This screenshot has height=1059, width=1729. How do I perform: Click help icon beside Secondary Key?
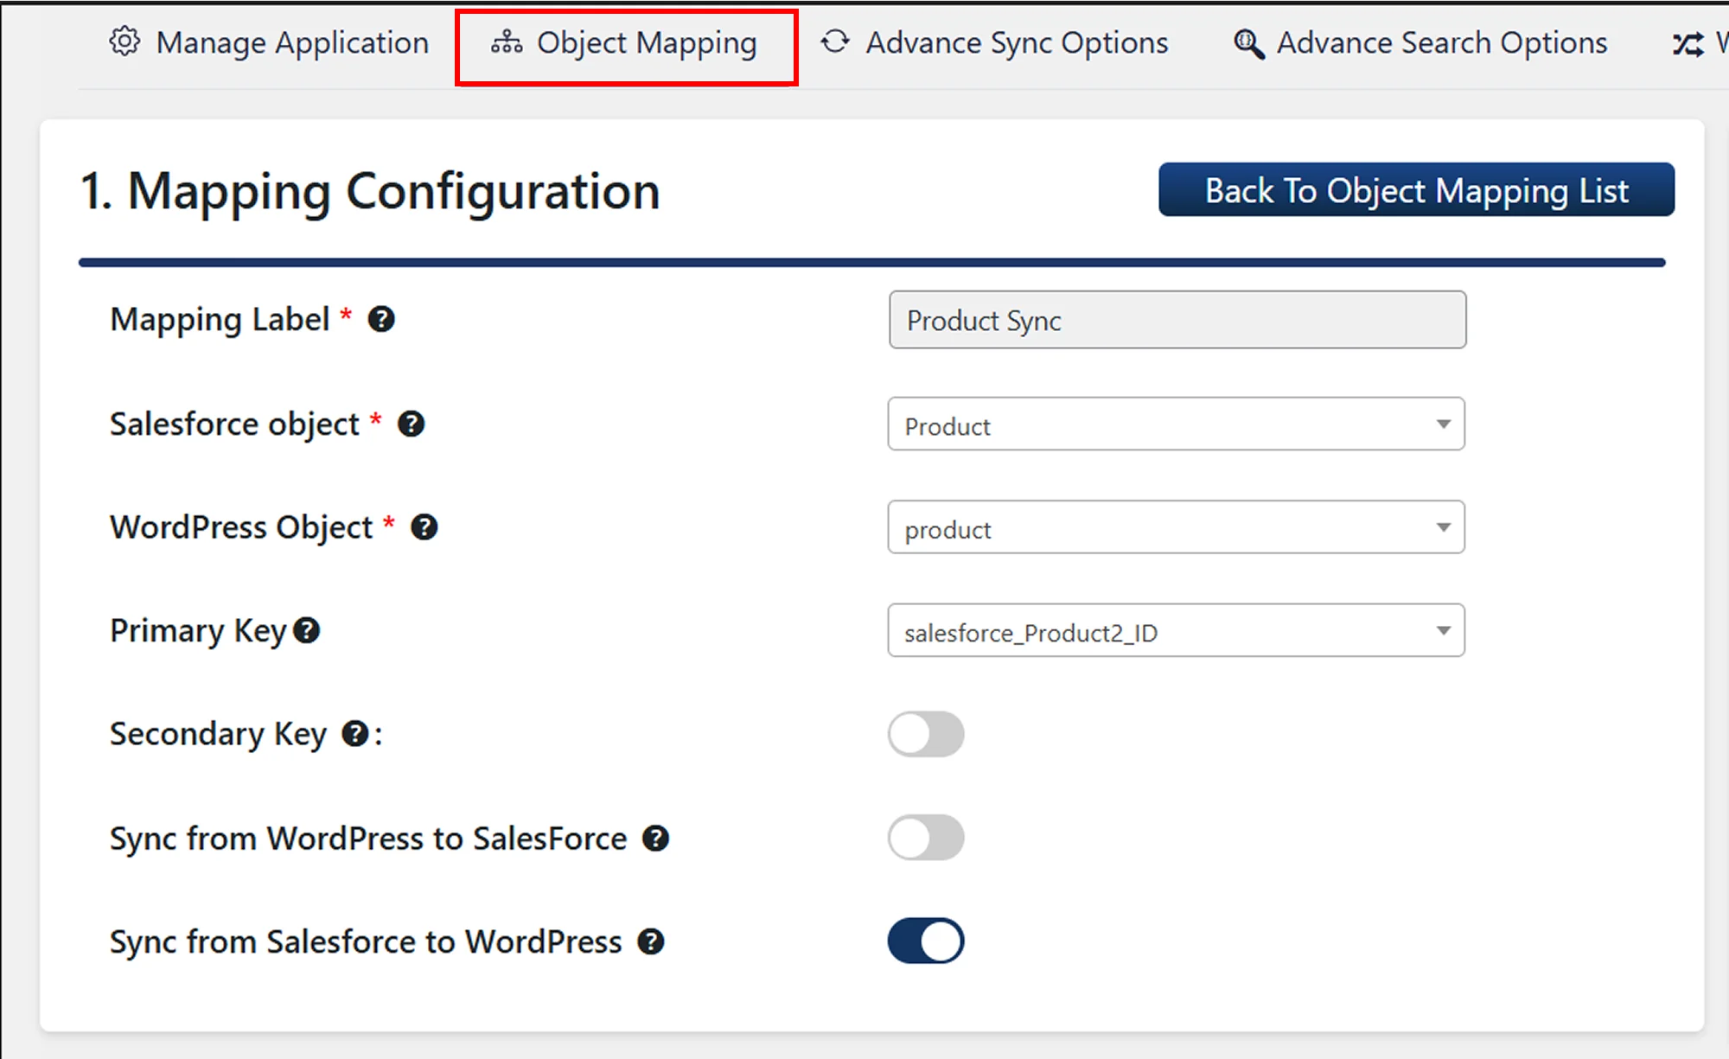tap(355, 734)
